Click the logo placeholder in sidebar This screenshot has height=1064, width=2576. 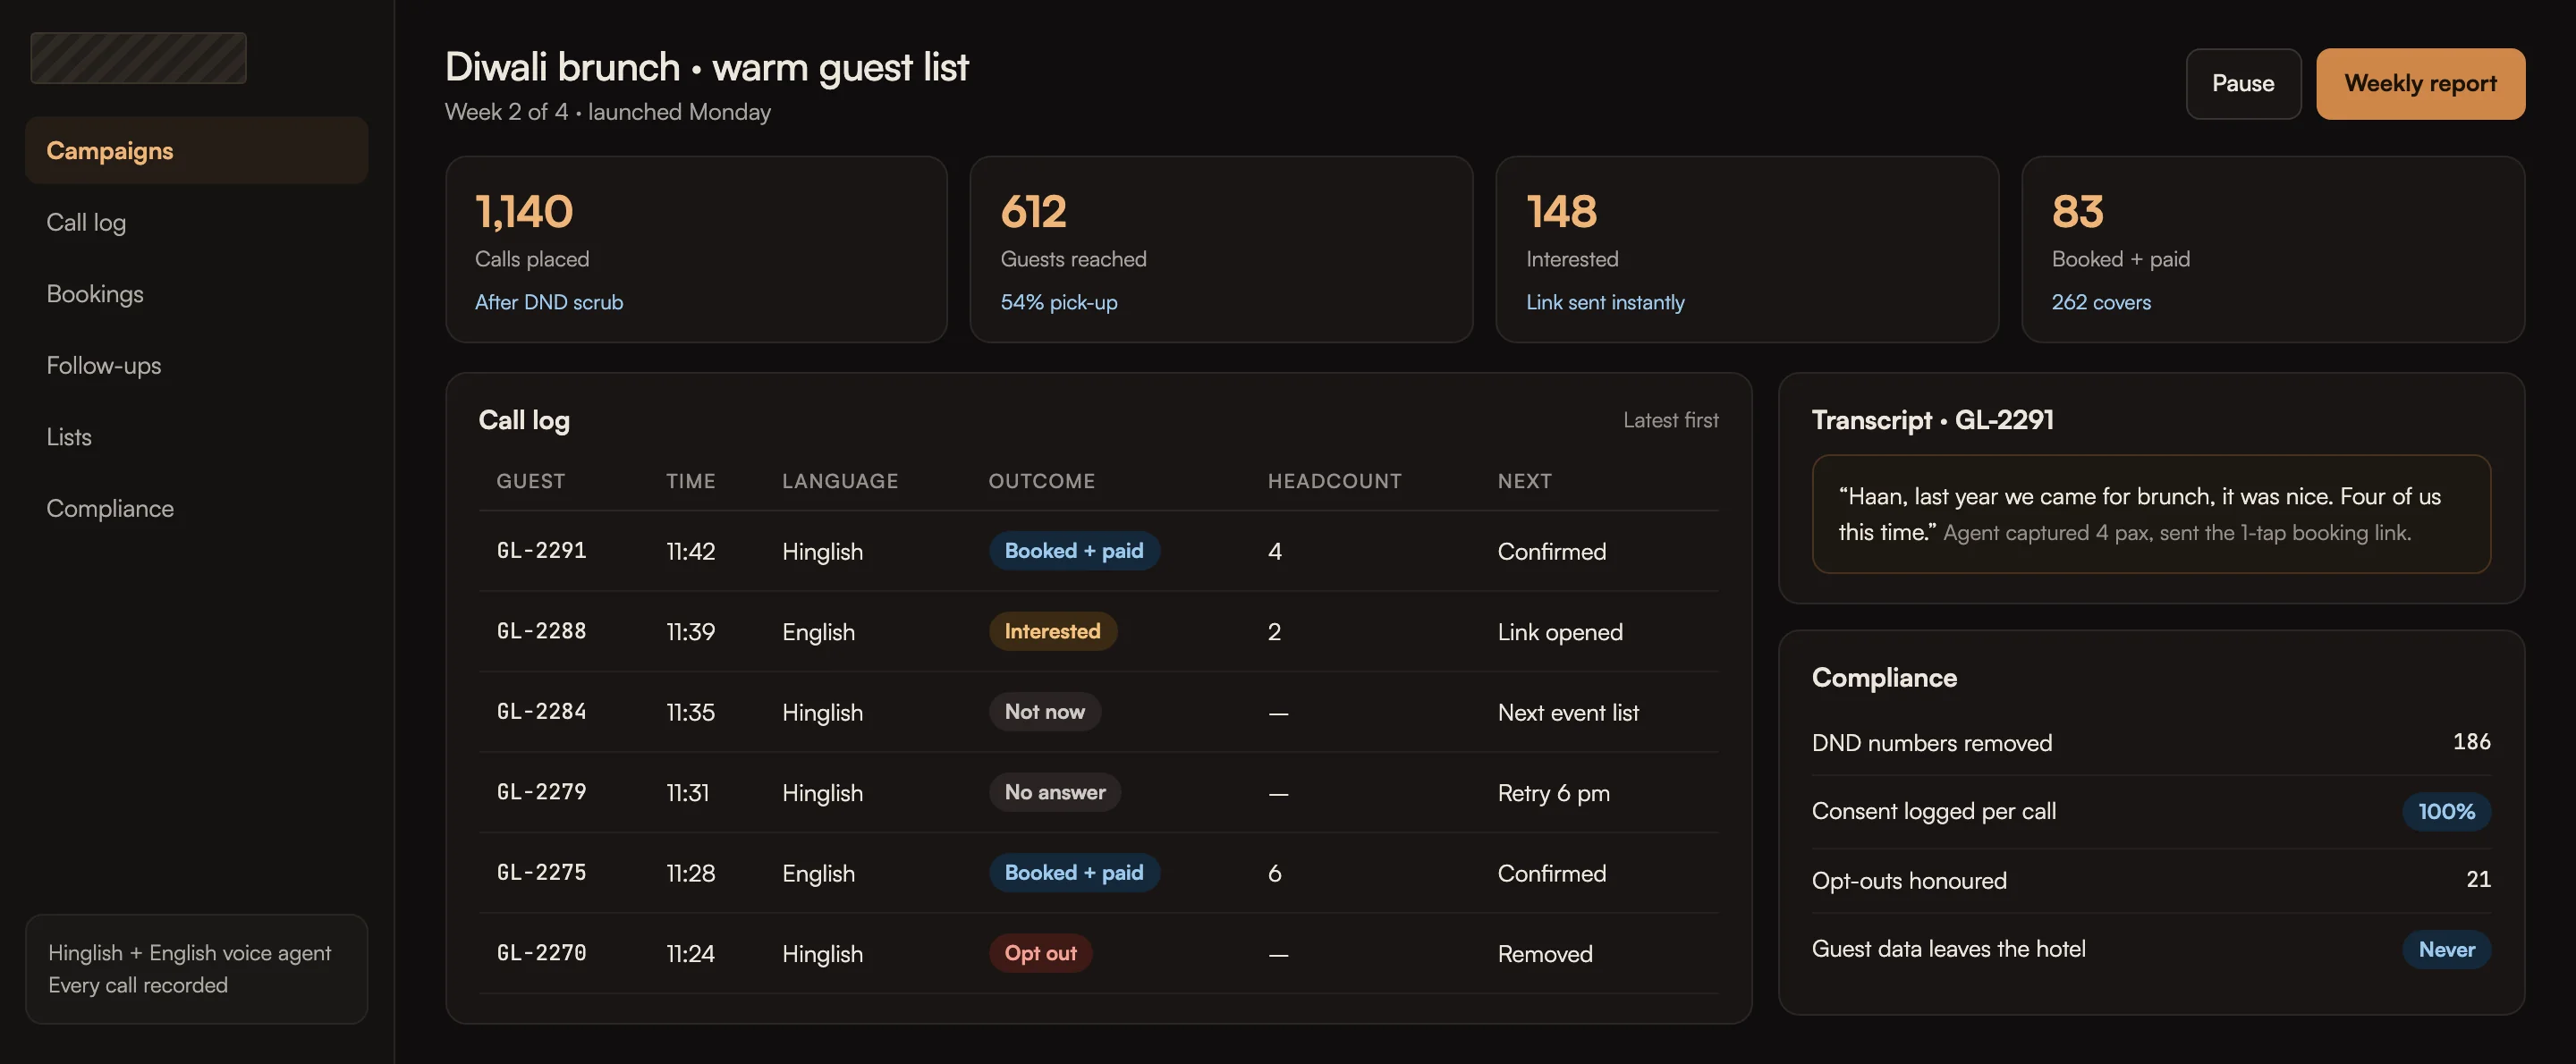tap(138, 58)
